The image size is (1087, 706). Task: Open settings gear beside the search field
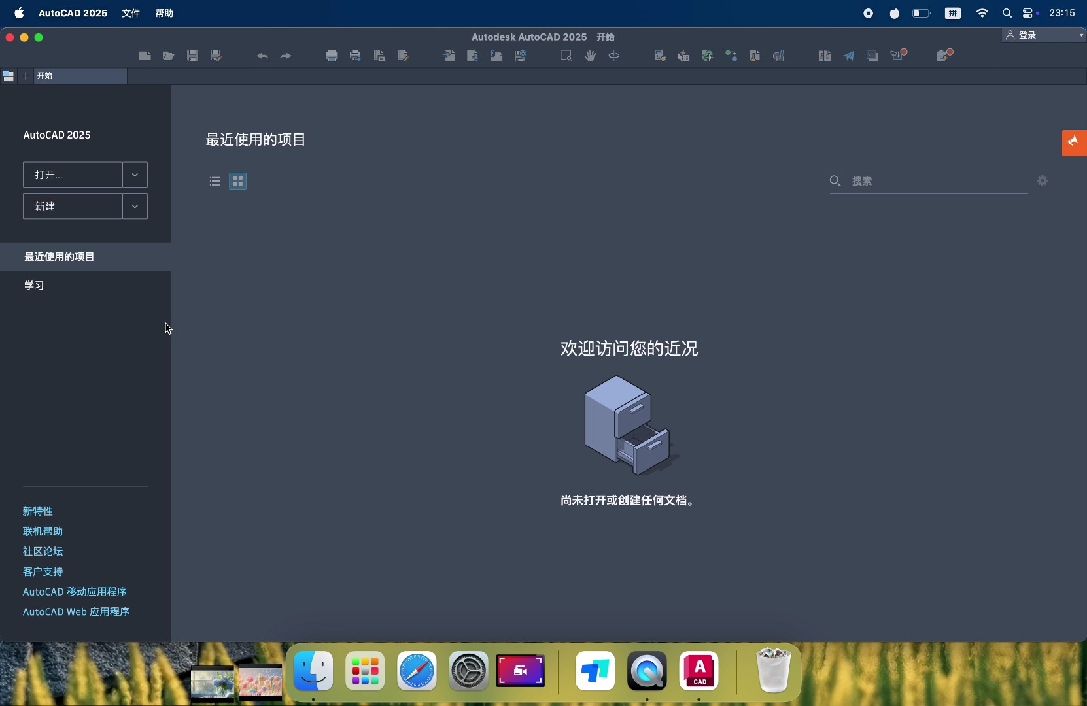1043,181
